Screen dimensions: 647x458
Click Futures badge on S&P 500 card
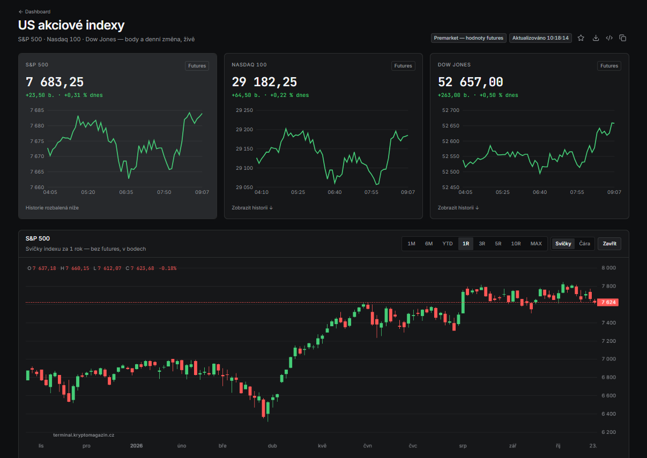tap(197, 66)
